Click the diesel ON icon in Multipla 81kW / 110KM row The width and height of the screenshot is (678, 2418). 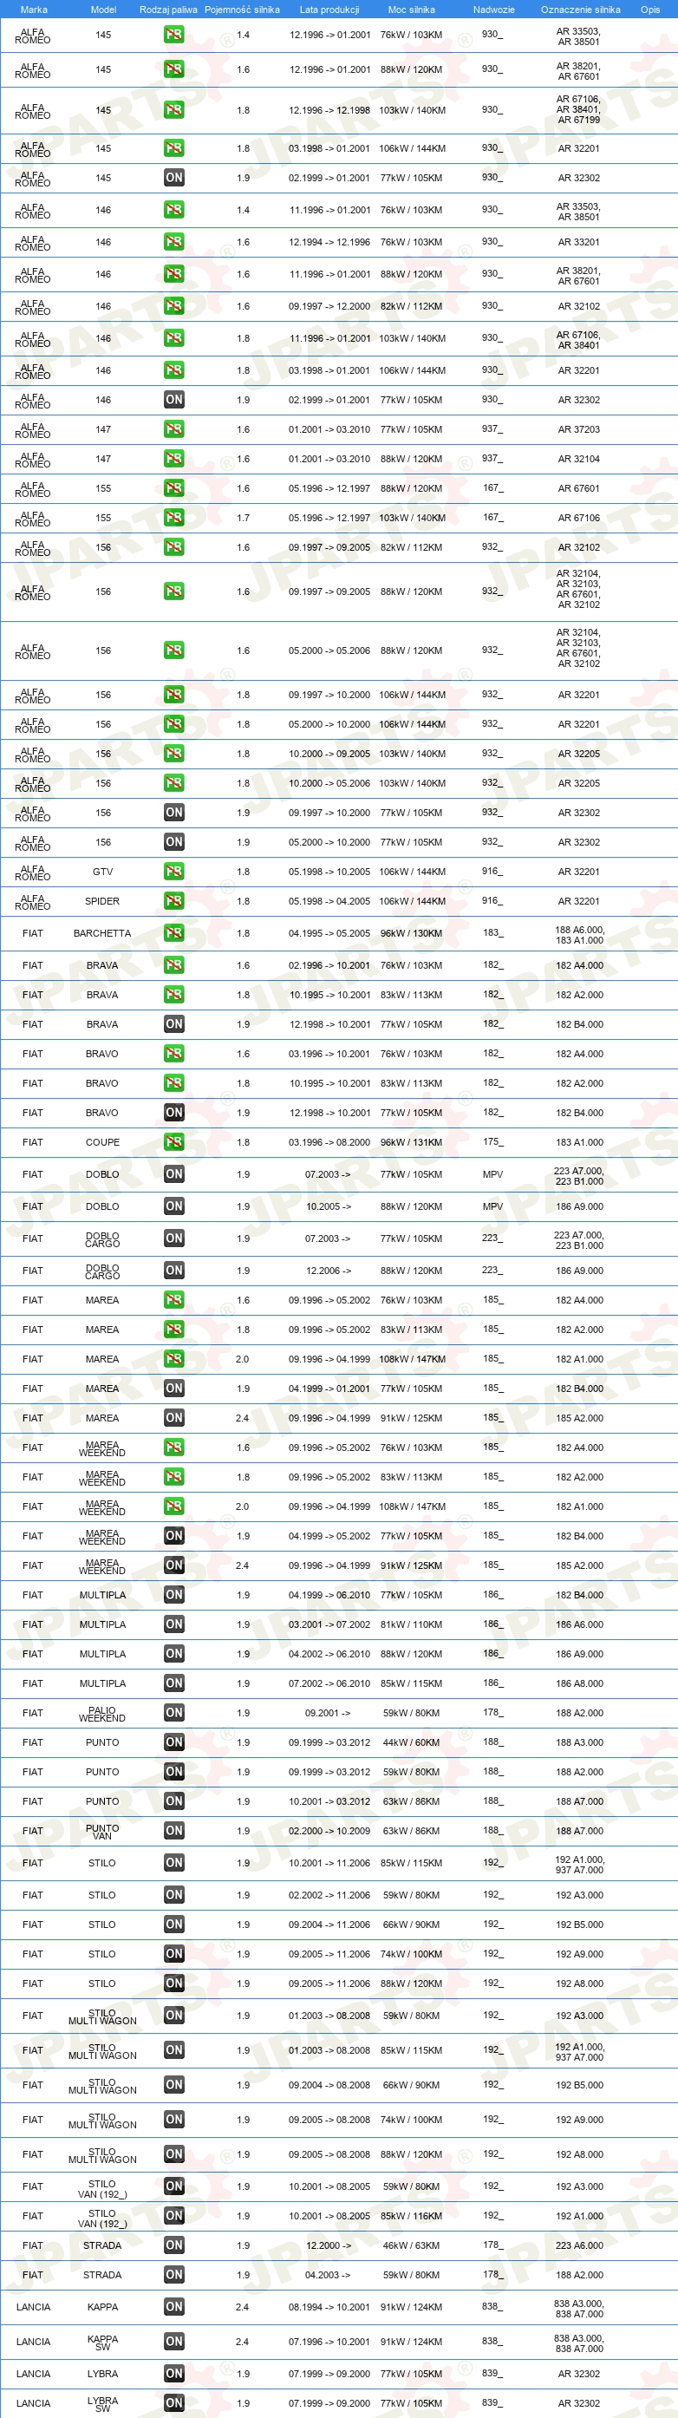click(173, 1624)
